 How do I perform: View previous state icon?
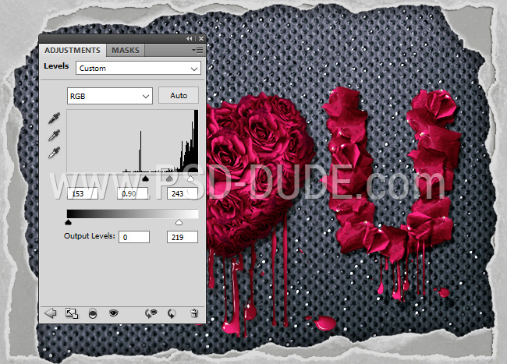(151, 313)
